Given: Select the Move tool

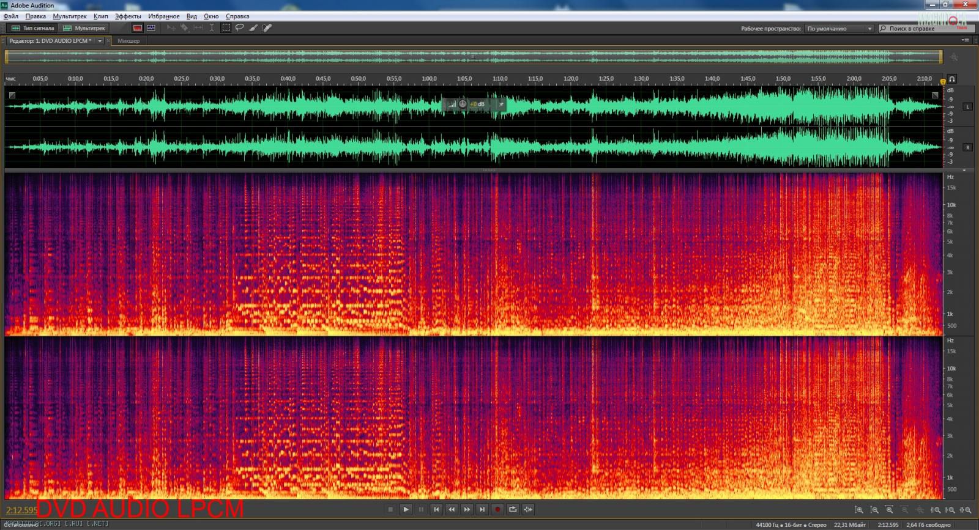Looking at the screenshot, I should (x=171, y=28).
